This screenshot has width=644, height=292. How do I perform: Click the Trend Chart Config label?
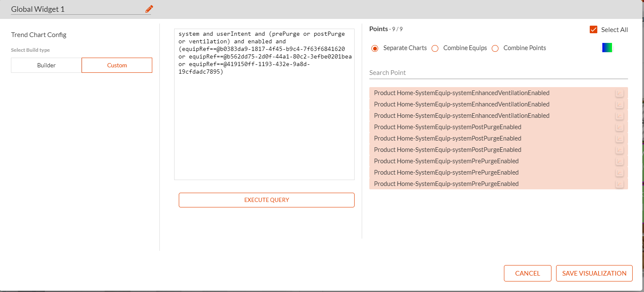click(x=39, y=35)
